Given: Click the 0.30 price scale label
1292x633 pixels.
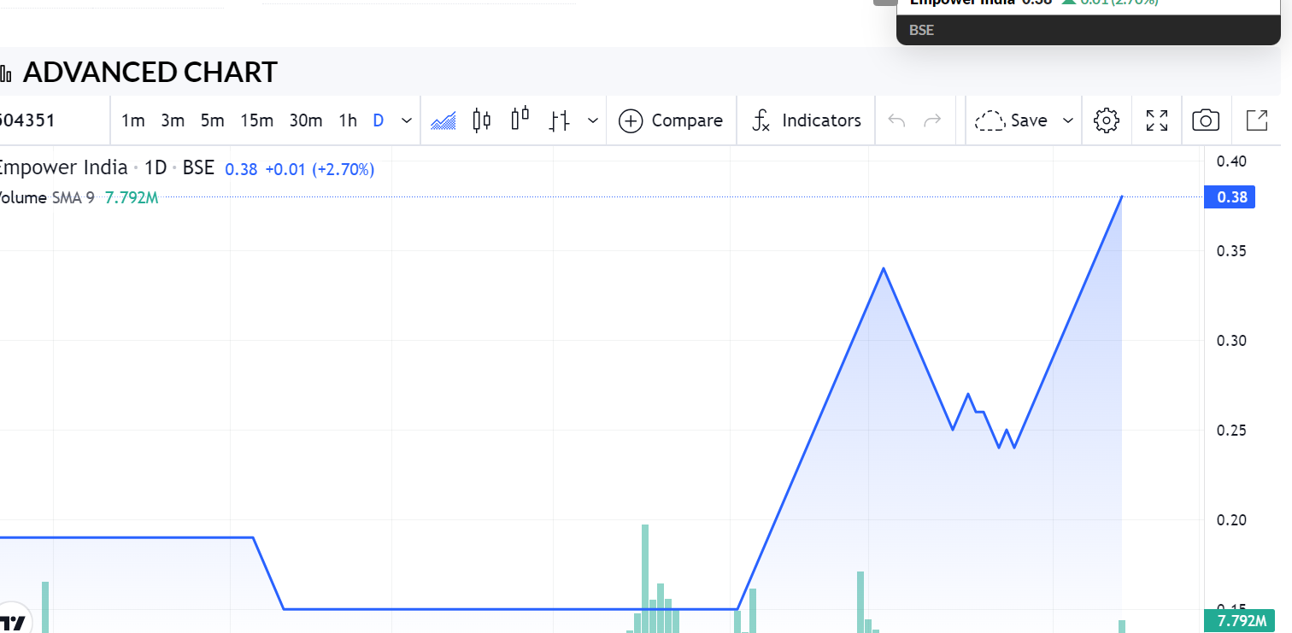Looking at the screenshot, I should (x=1230, y=341).
